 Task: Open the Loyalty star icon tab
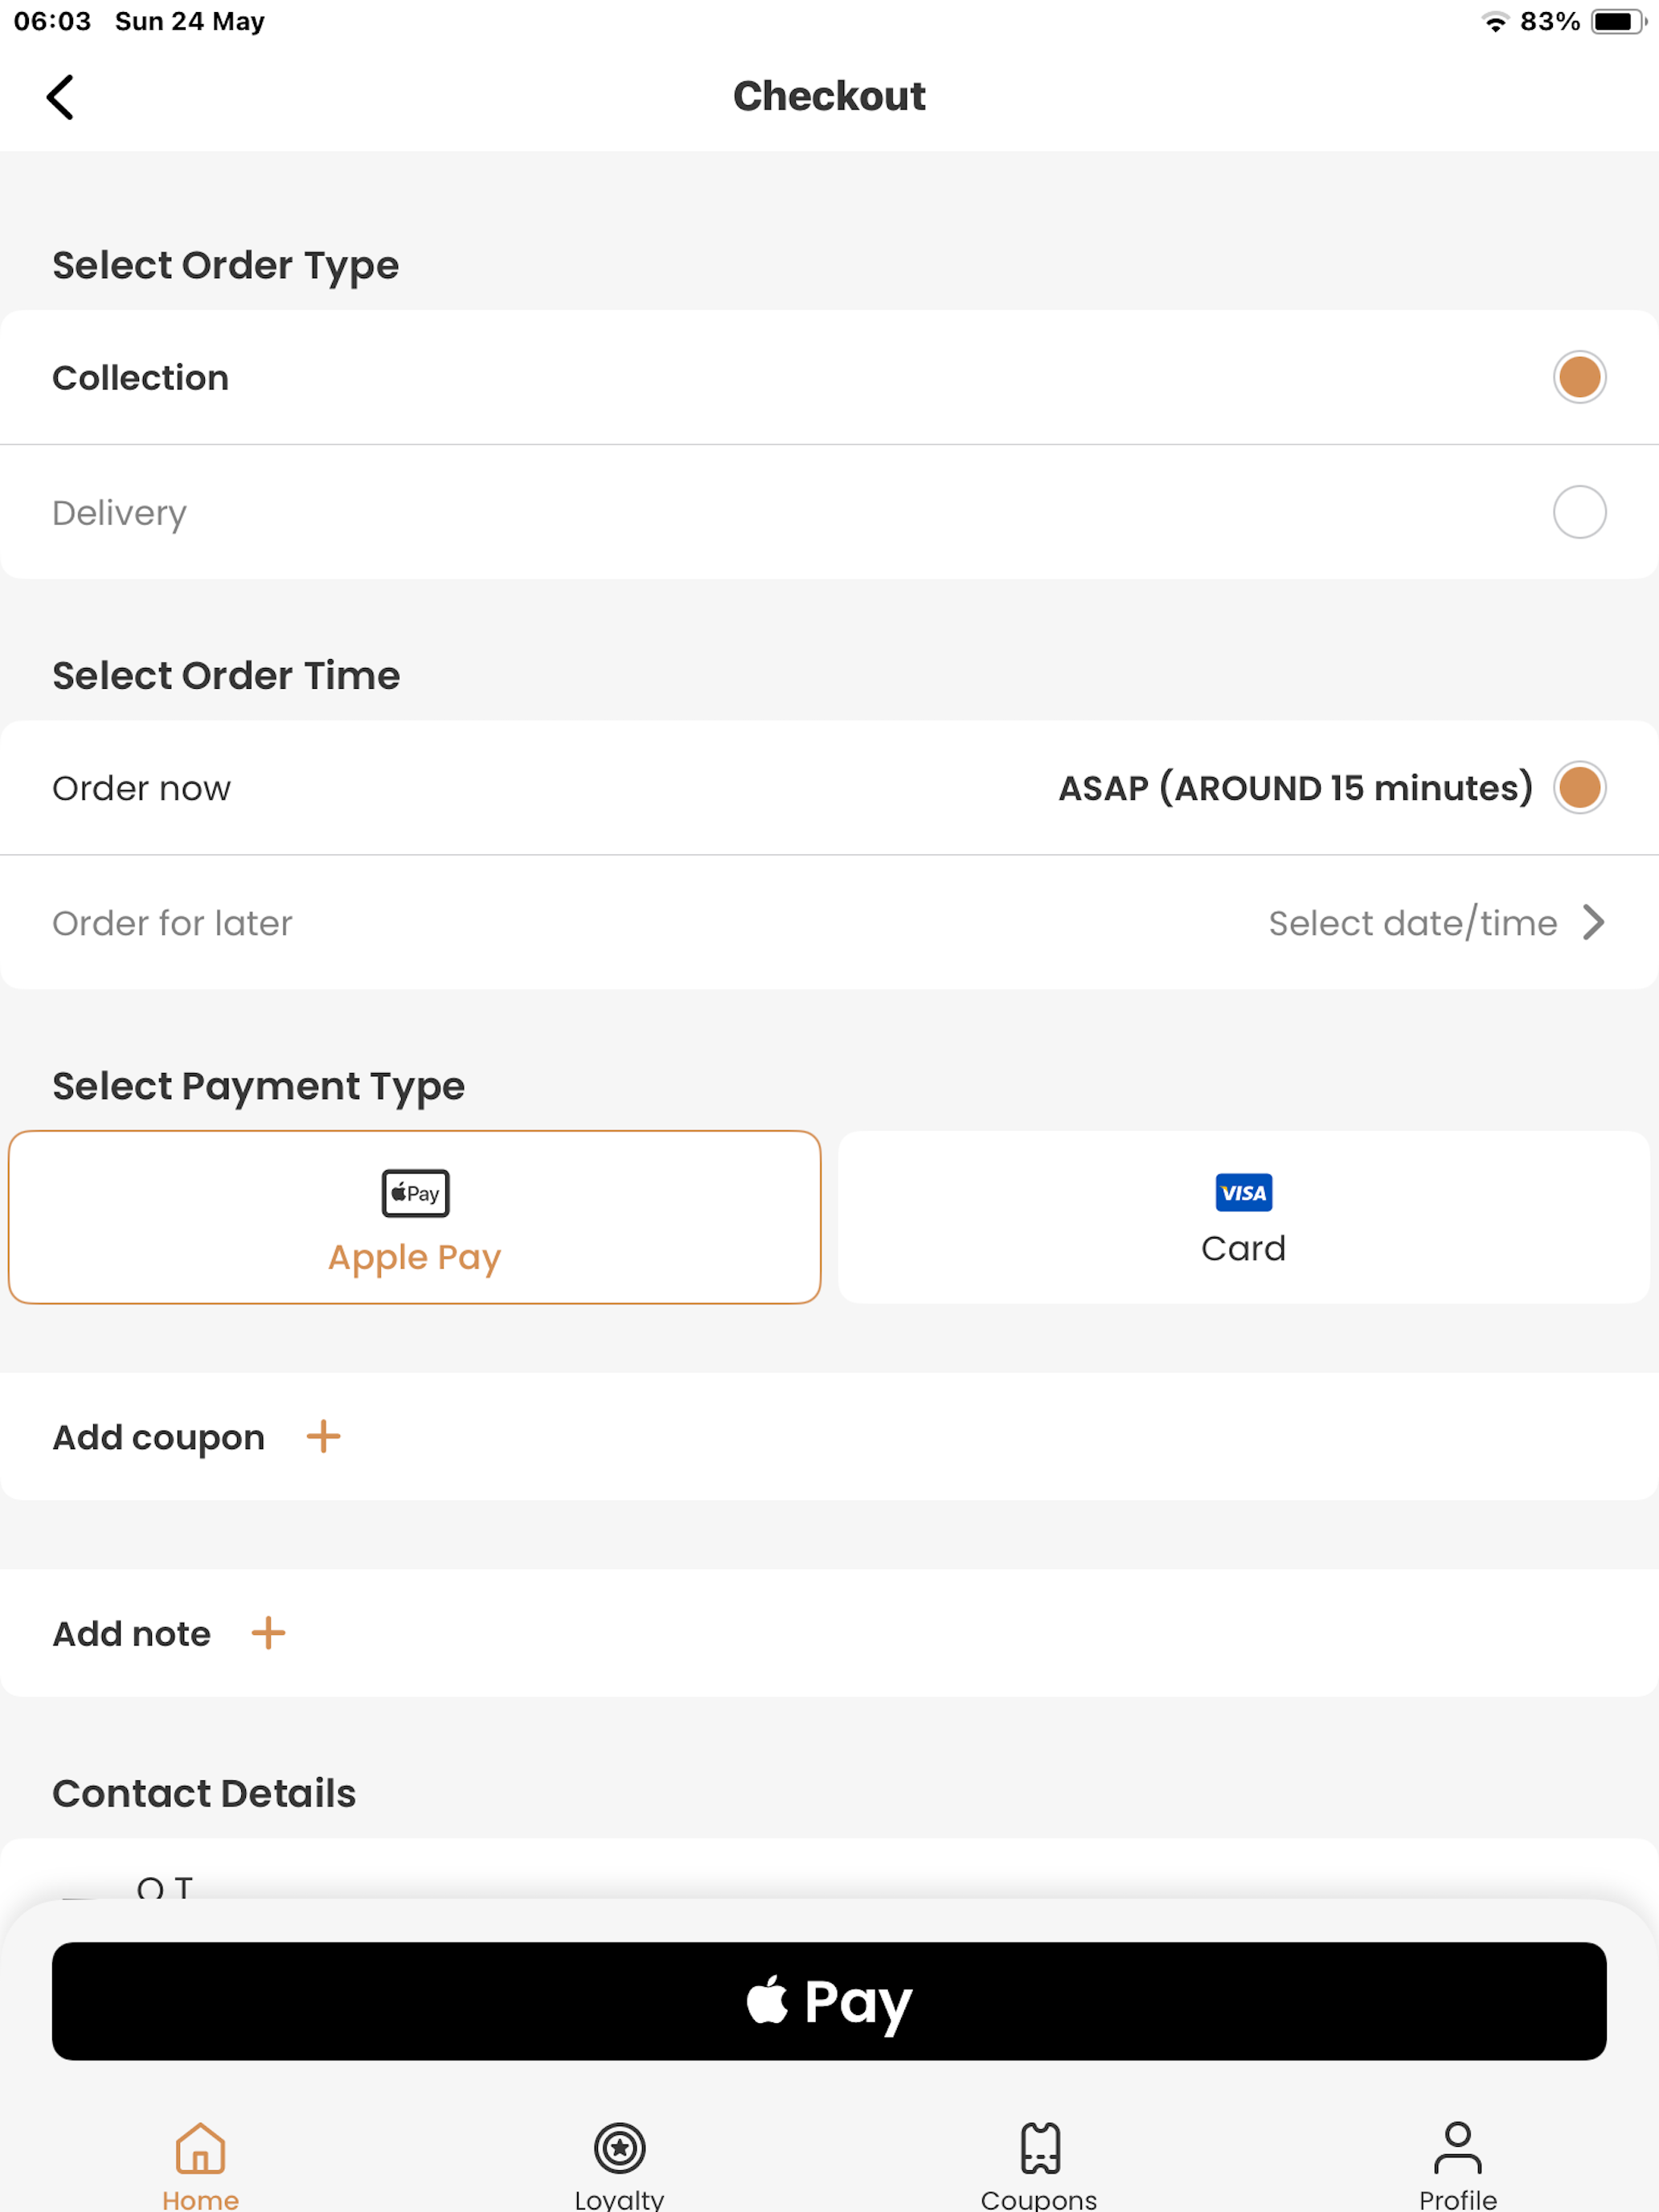[x=619, y=2147]
